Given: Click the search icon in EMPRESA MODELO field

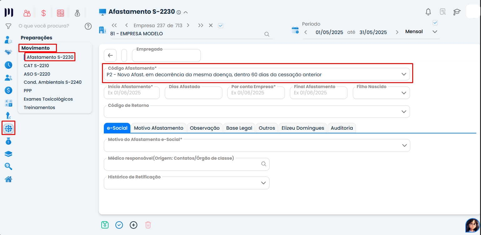Looking at the screenshot, I should tap(267, 34).
